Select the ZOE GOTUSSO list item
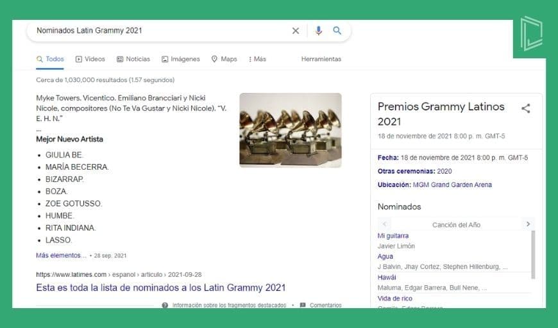This screenshot has height=328, width=558. tap(74, 203)
